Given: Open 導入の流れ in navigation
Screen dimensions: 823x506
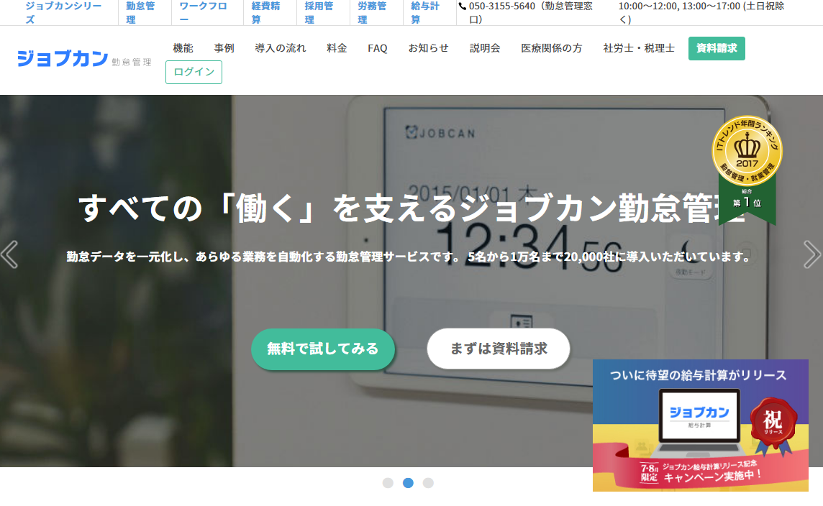Looking at the screenshot, I should 281,48.
